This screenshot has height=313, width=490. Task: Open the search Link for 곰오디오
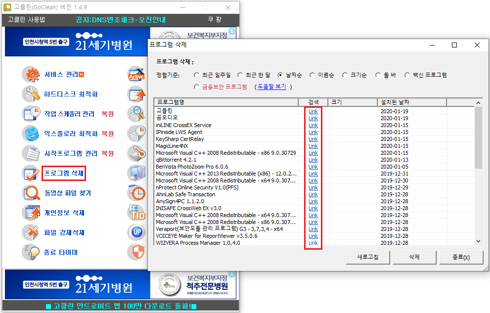pyautogui.click(x=313, y=118)
